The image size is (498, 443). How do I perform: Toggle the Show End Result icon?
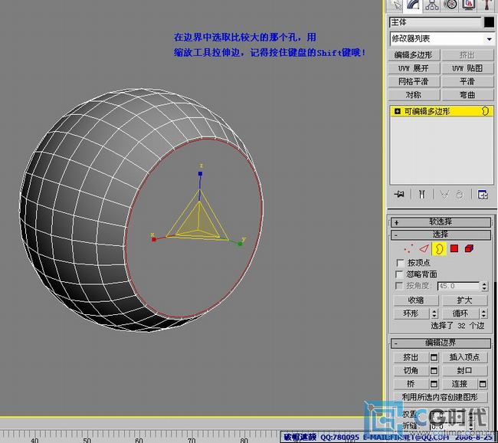(422, 194)
